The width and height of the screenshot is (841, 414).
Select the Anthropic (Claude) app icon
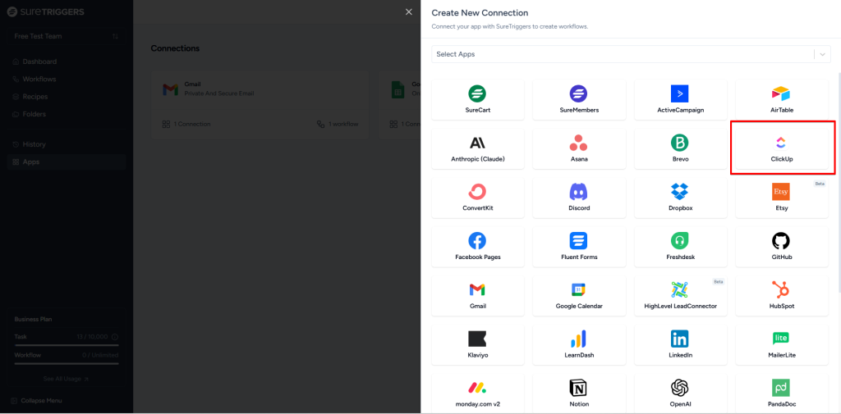pos(477,143)
